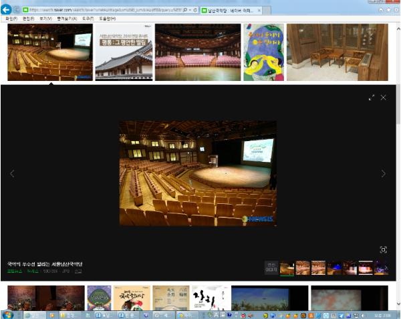Open the browser home icon

point(381,11)
